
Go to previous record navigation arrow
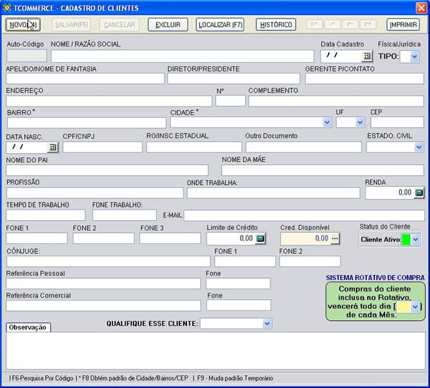[x=333, y=25]
